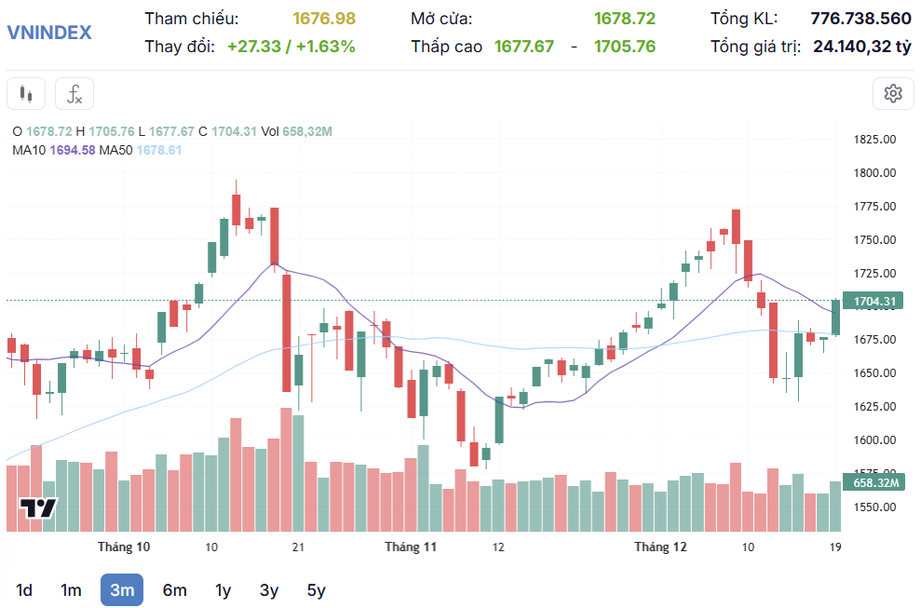Click the volume label 658.32M
The height and width of the screenshot is (608, 921).
tap(874, 482)
